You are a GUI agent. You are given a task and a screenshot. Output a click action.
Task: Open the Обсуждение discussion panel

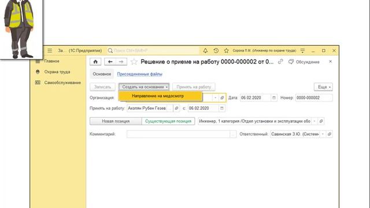[304, 62]
